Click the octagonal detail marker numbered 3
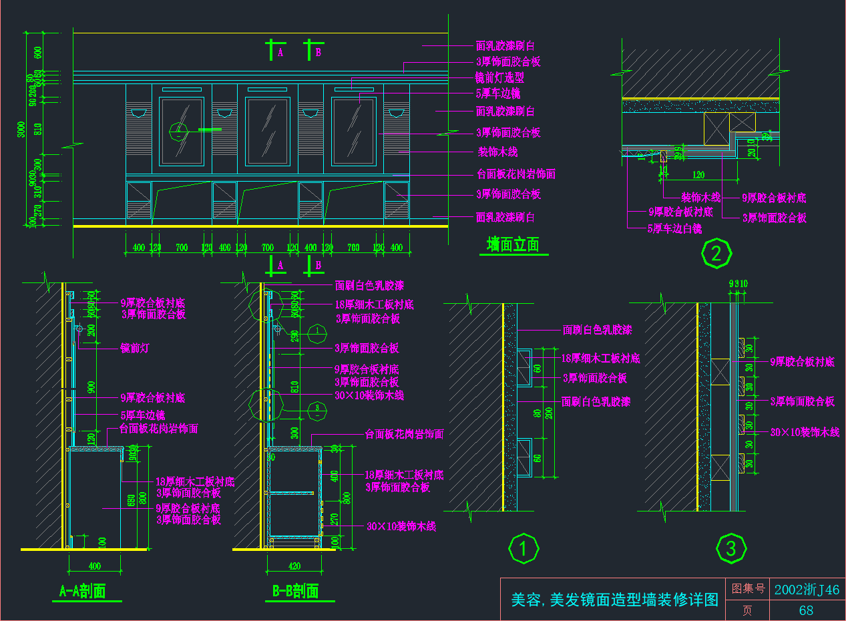Image resolution: width=846 pixels, height=621 pixels. [x=730, y=549]
